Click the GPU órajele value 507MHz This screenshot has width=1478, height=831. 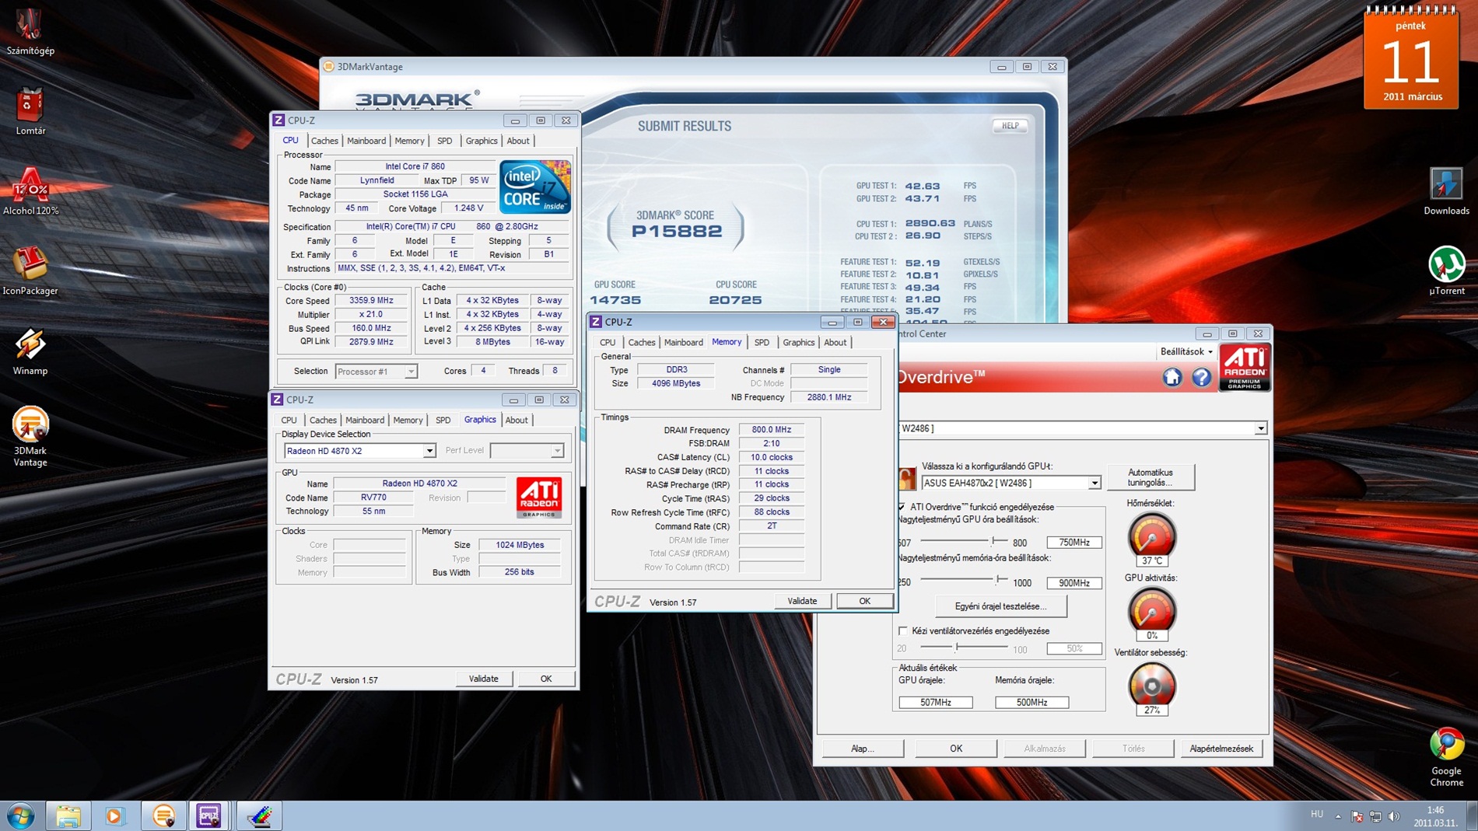pyautogui.click(x=935, y=703)
